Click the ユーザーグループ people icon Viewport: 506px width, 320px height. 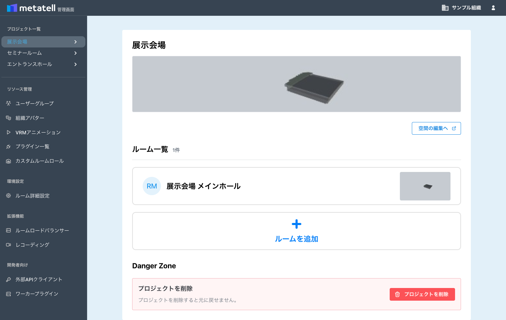pyautogui.click(x=8, y=103)
